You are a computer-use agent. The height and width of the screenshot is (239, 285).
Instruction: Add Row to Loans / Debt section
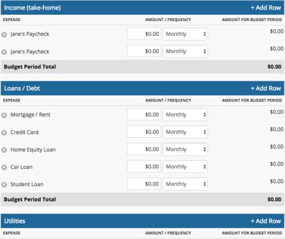click(266, 88)
